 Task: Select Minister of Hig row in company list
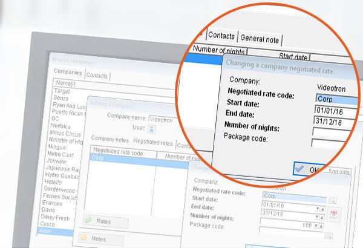click(66, 140)
